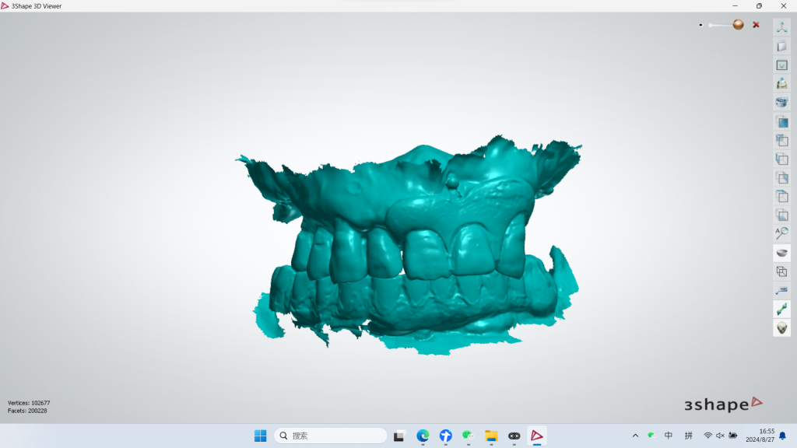Switch to front face cube view
This screenshot has height=448, width=797.
tap(781, 122)
